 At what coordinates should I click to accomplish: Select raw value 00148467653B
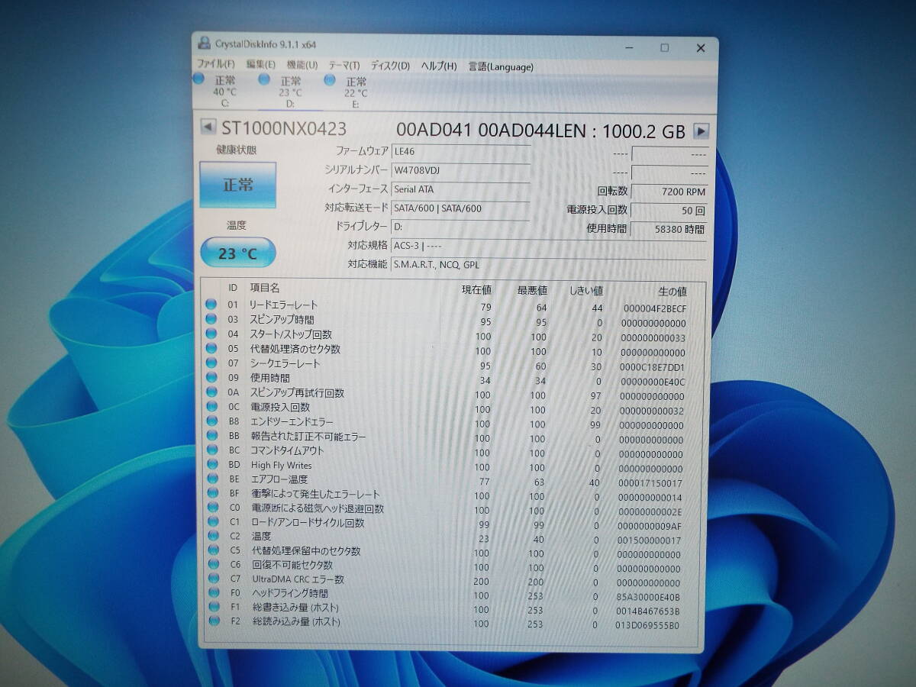(x=648, y=611)
